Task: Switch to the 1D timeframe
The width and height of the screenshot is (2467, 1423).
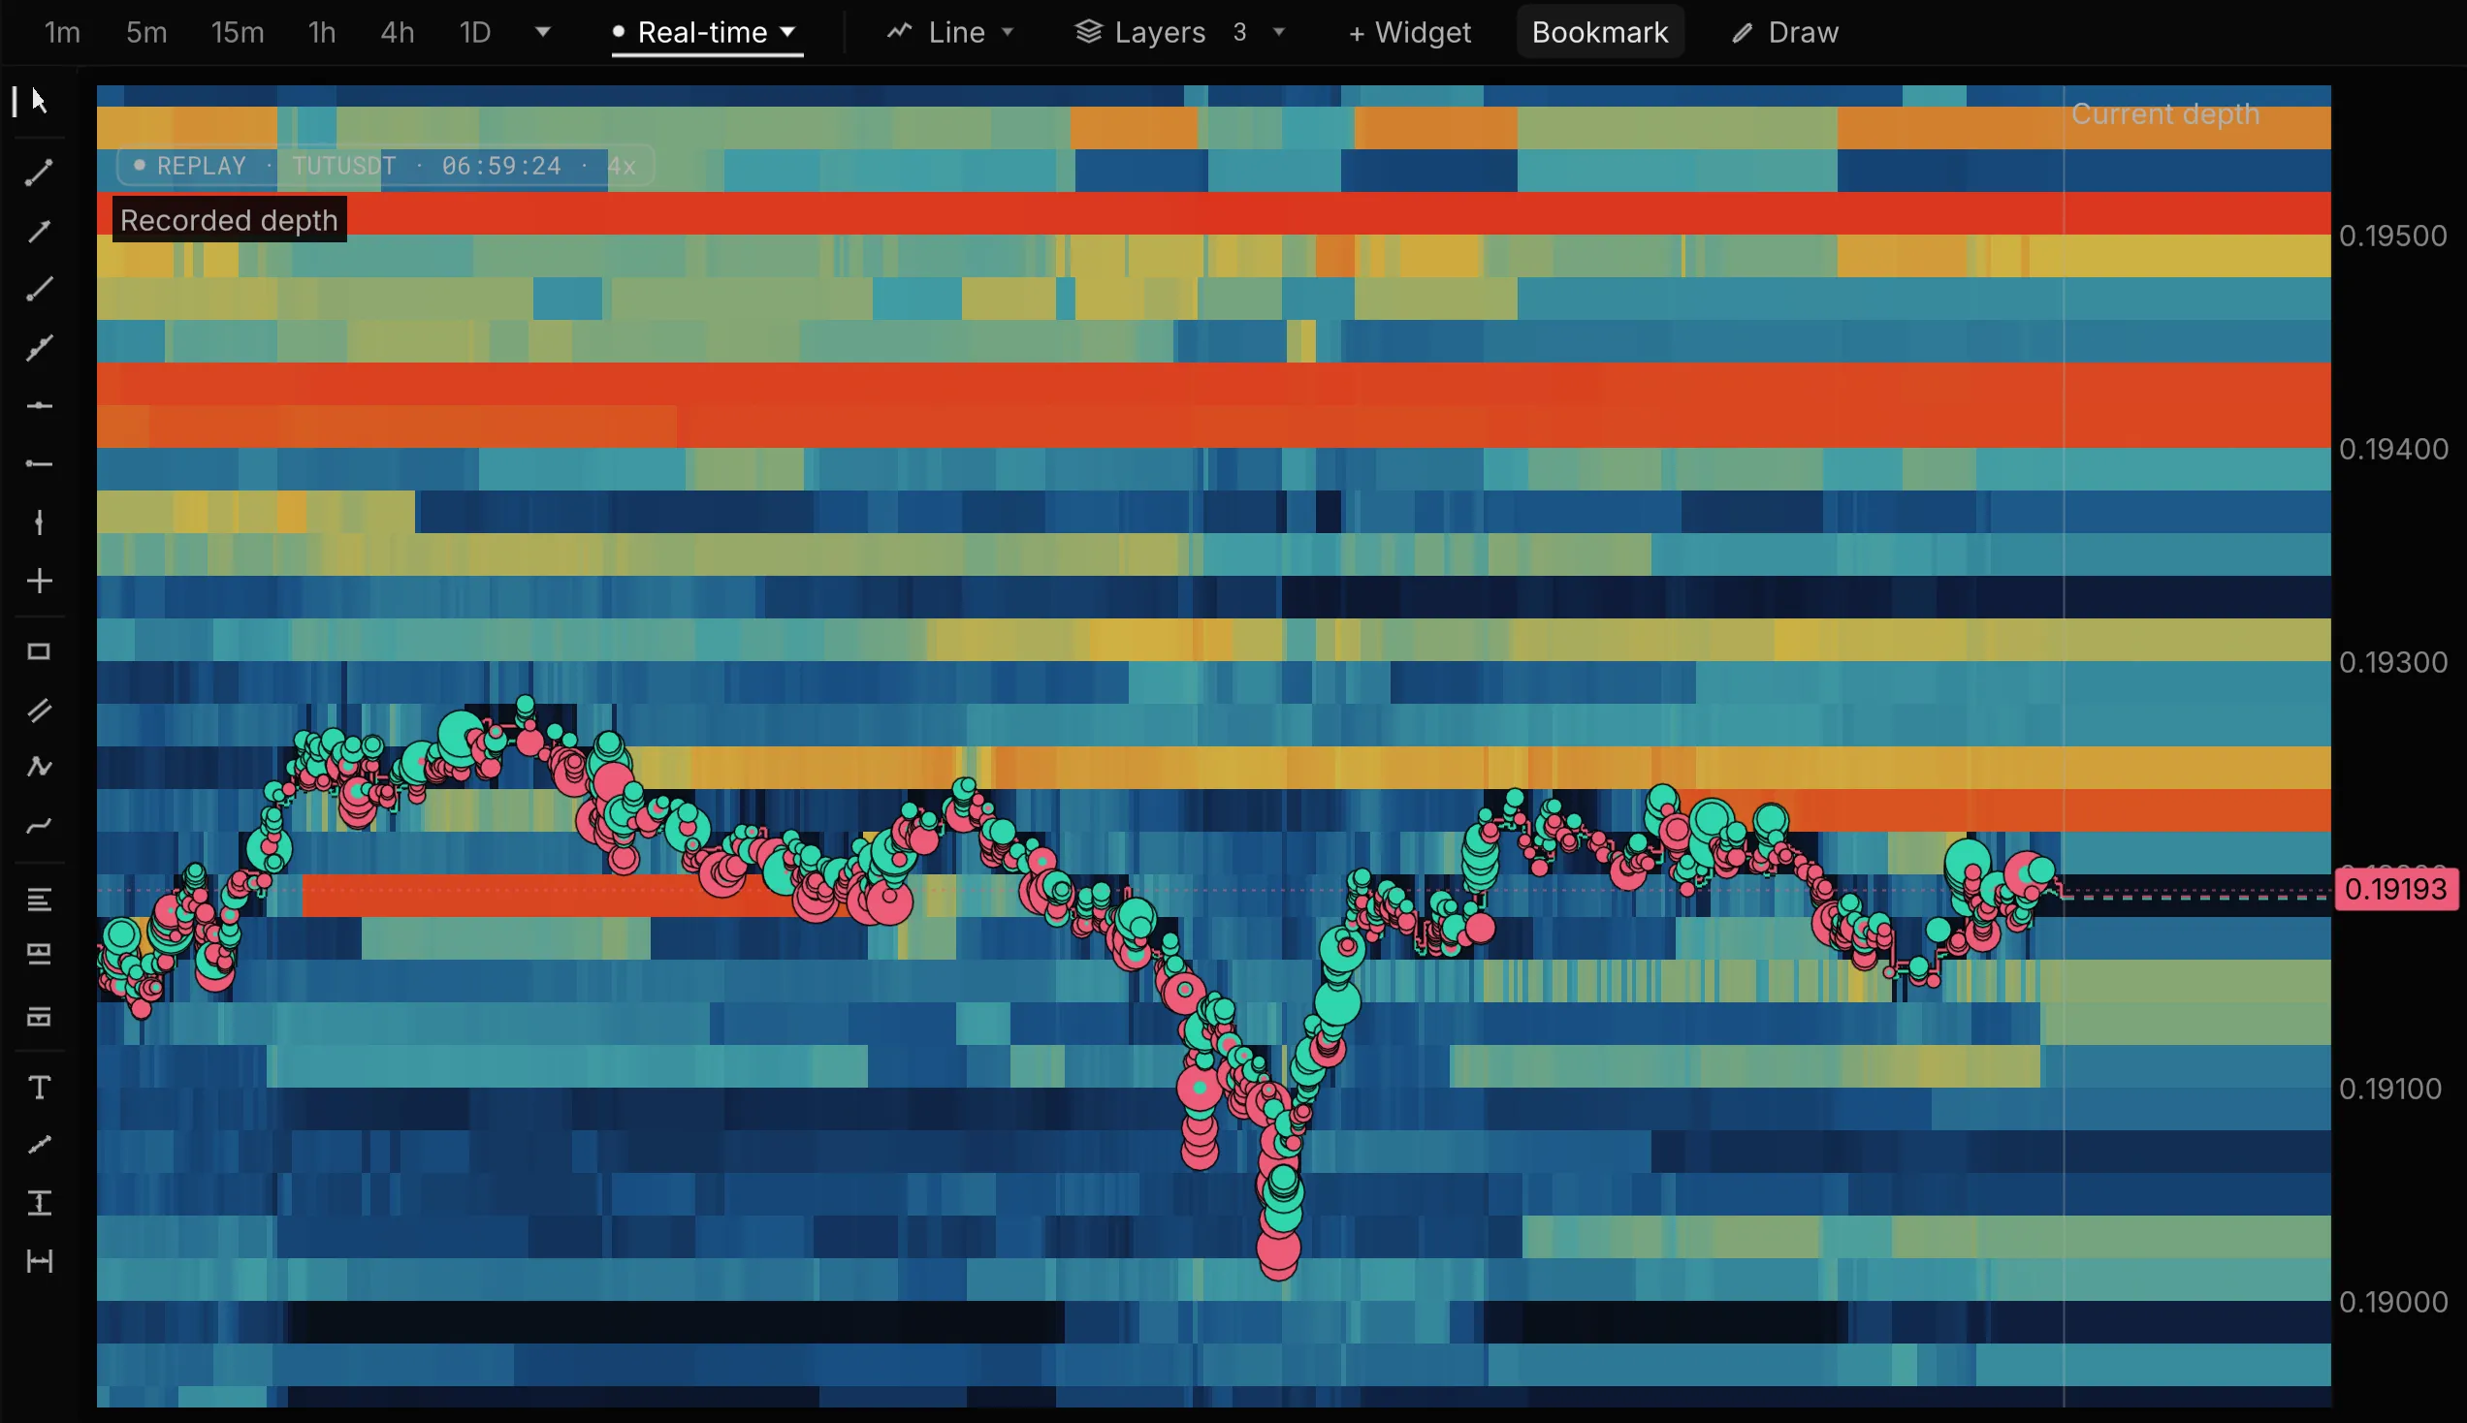Action: pos(475,32)
